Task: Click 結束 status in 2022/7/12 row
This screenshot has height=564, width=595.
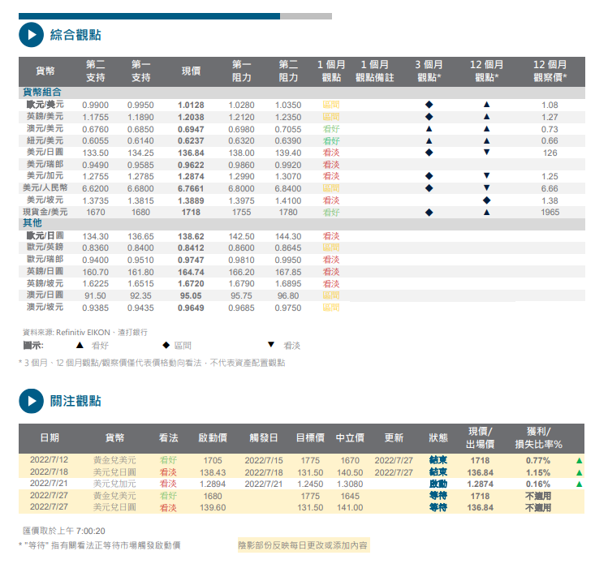Action: coord(438,460)
